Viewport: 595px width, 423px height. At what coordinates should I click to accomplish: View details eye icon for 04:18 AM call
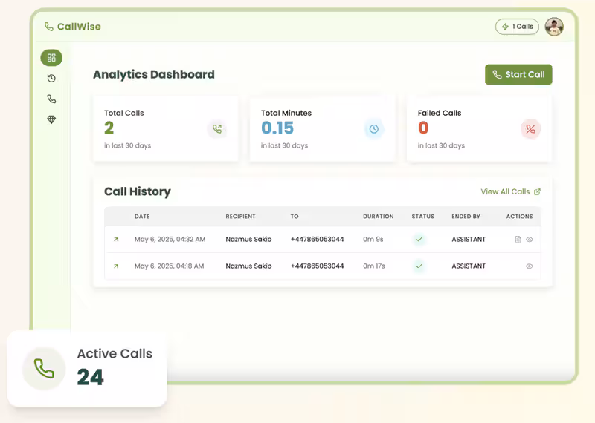click(x=530, y=266)
